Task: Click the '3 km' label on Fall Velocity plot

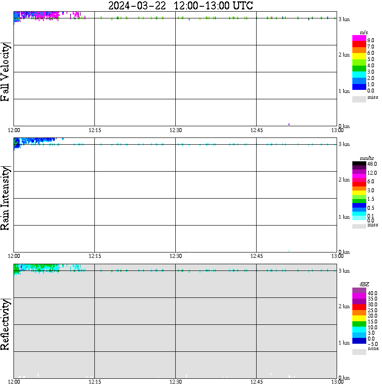Action: [x=344, y=19]
